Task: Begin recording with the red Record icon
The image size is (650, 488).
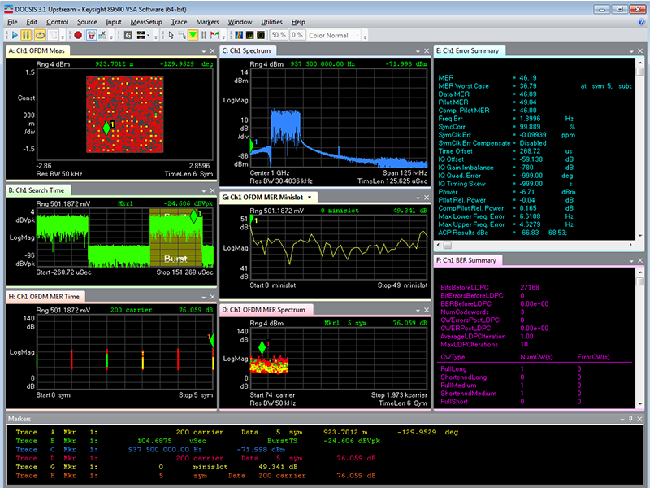Action: (79, 36)
